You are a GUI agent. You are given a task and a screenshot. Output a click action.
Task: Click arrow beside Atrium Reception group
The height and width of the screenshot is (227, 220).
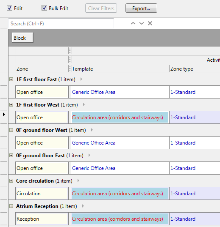[83, 206]
